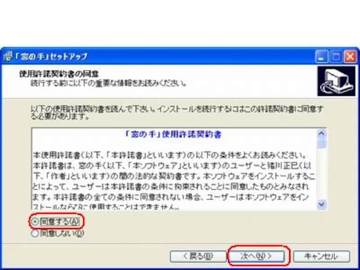360x270 pixels.
Task: Click the license text scroll up arrow
Action: 322,134
